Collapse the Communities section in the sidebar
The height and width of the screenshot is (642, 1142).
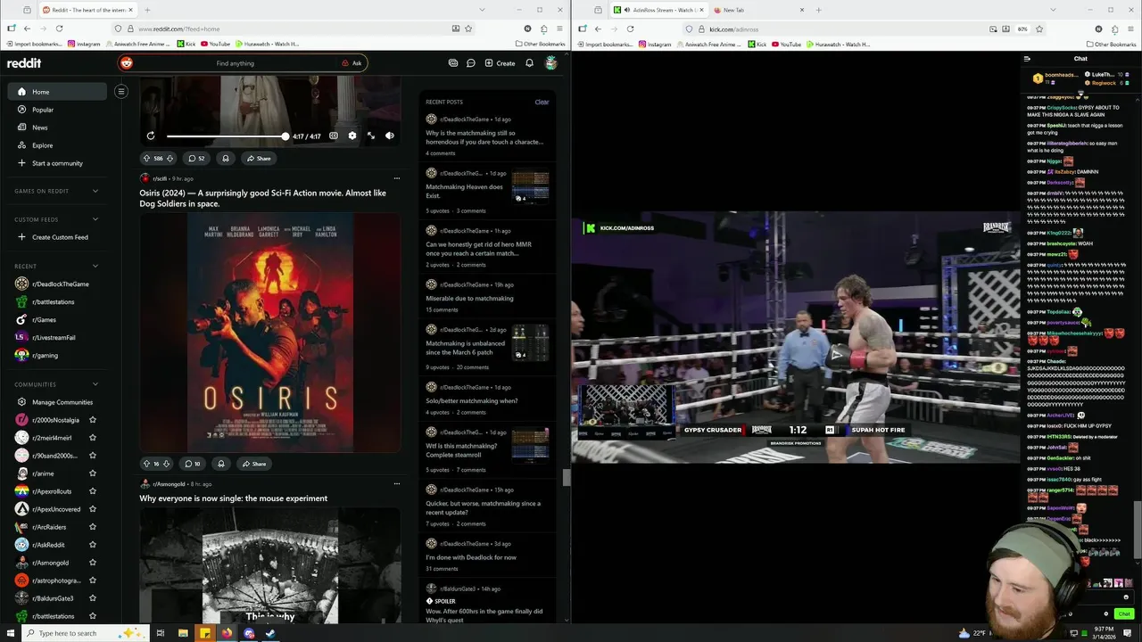click(x=95, y=384)
